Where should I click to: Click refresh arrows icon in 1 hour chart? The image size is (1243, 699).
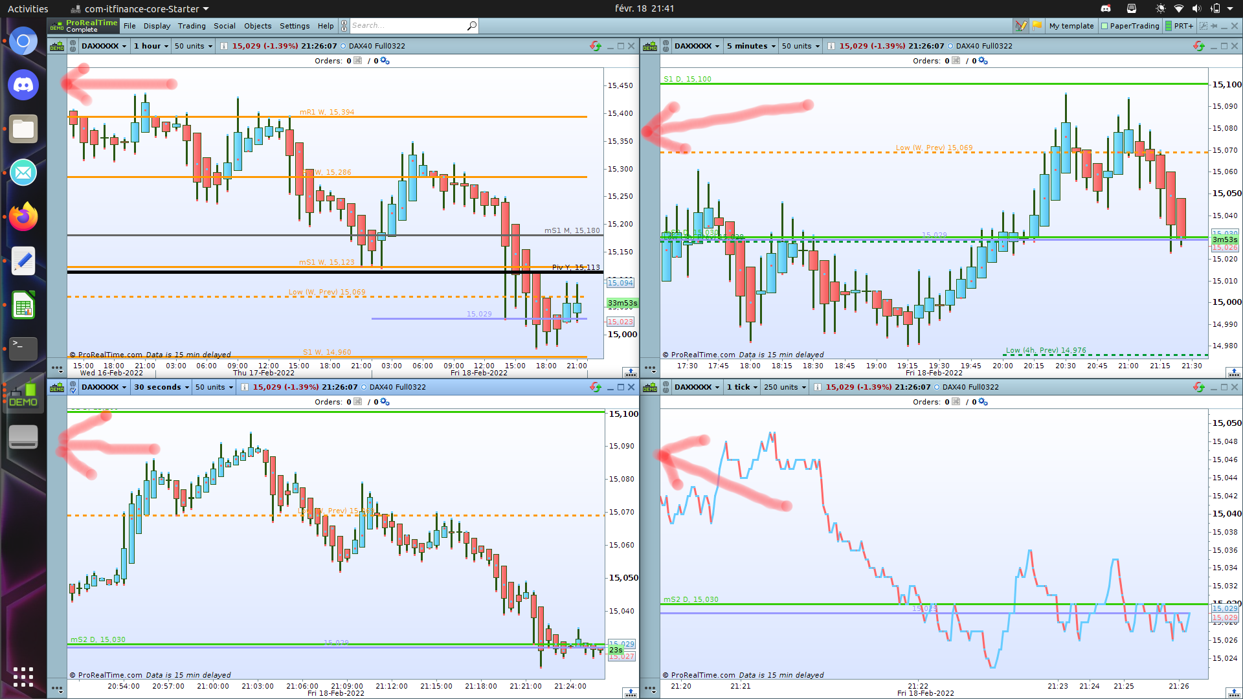(x=595, y=46)
